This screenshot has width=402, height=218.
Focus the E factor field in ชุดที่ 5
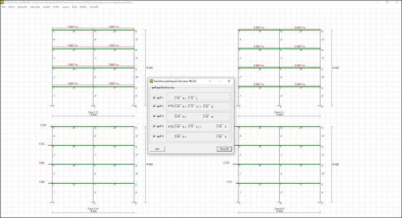[x=220, y=137]
